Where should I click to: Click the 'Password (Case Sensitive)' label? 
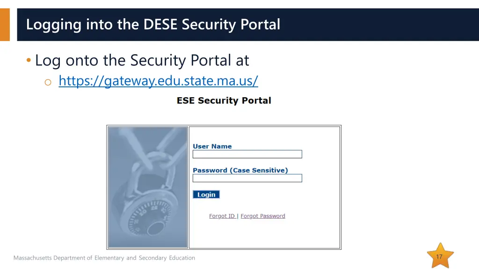[x=240, y=170]
